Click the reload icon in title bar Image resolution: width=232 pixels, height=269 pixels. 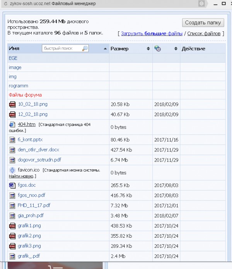(6, 3)
